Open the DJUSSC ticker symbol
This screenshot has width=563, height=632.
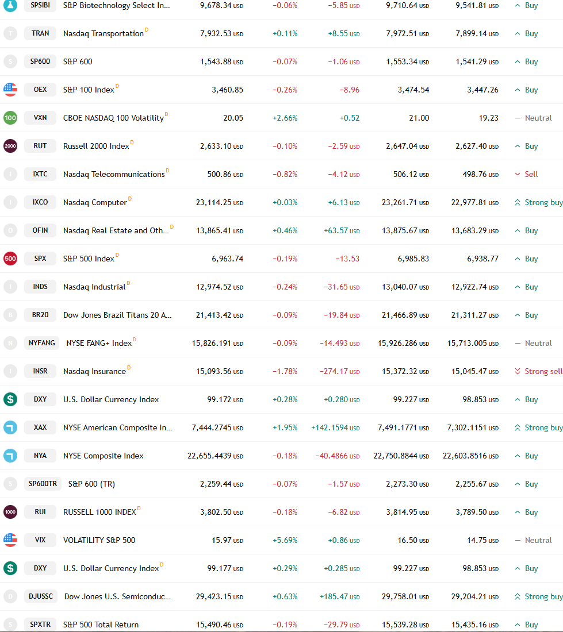[x=41, y=596]
